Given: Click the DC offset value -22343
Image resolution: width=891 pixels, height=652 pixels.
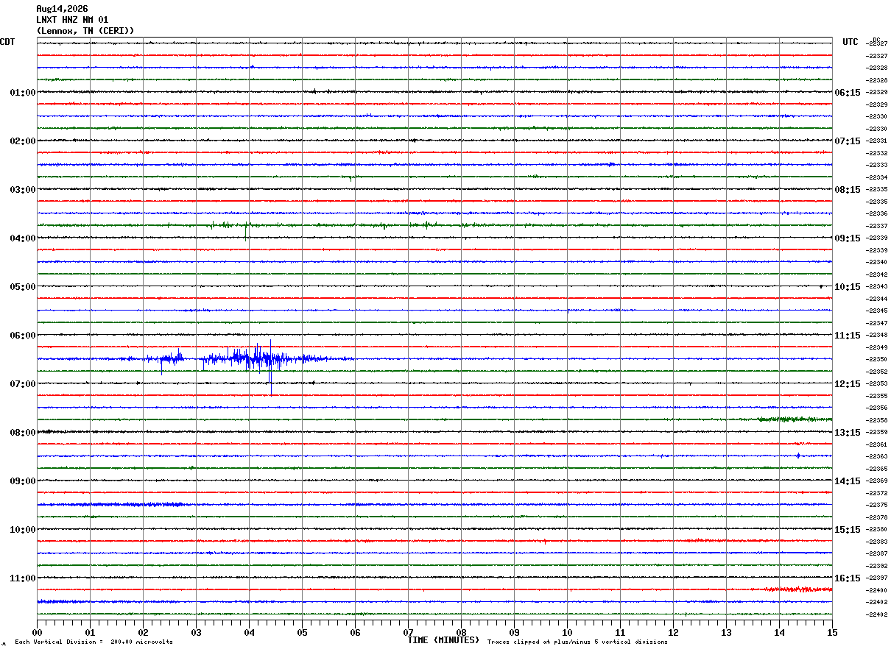Looking at the screenshot, I should tap(877, 287).
